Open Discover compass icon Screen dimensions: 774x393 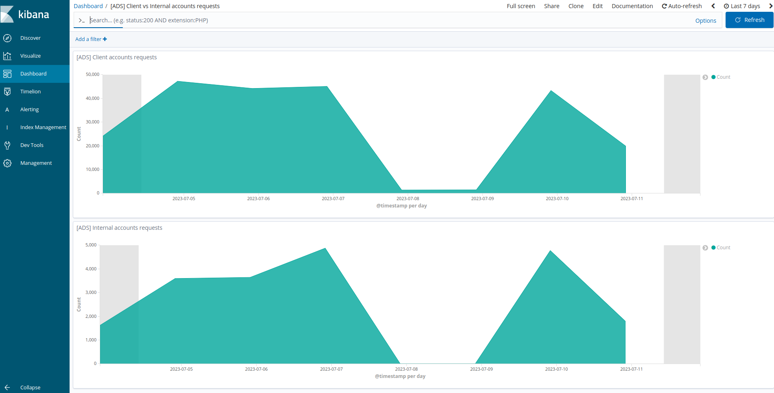click(7, 38)
